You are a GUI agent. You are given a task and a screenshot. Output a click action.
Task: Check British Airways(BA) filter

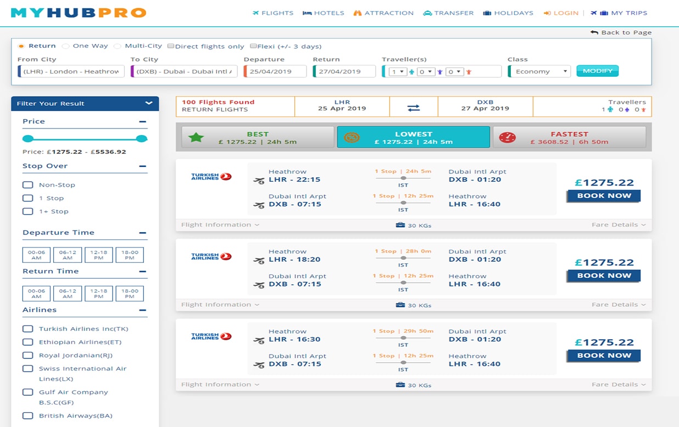click(27, 415)
